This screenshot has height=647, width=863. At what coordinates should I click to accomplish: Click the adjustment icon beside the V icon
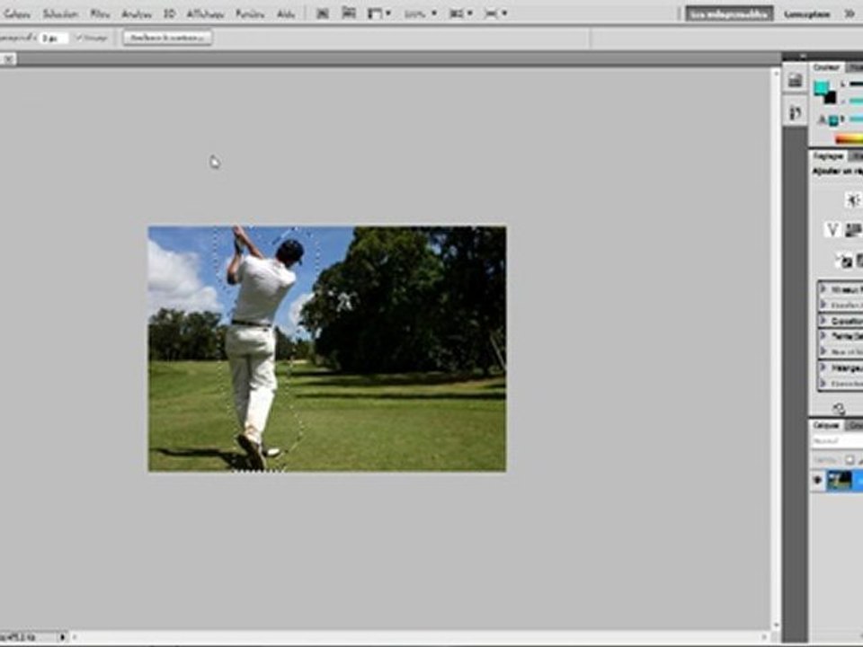pos(853,229)
